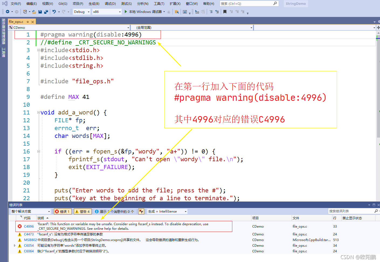Open the Help menu
The image size is (380, 262).
[x=209, y=3]
